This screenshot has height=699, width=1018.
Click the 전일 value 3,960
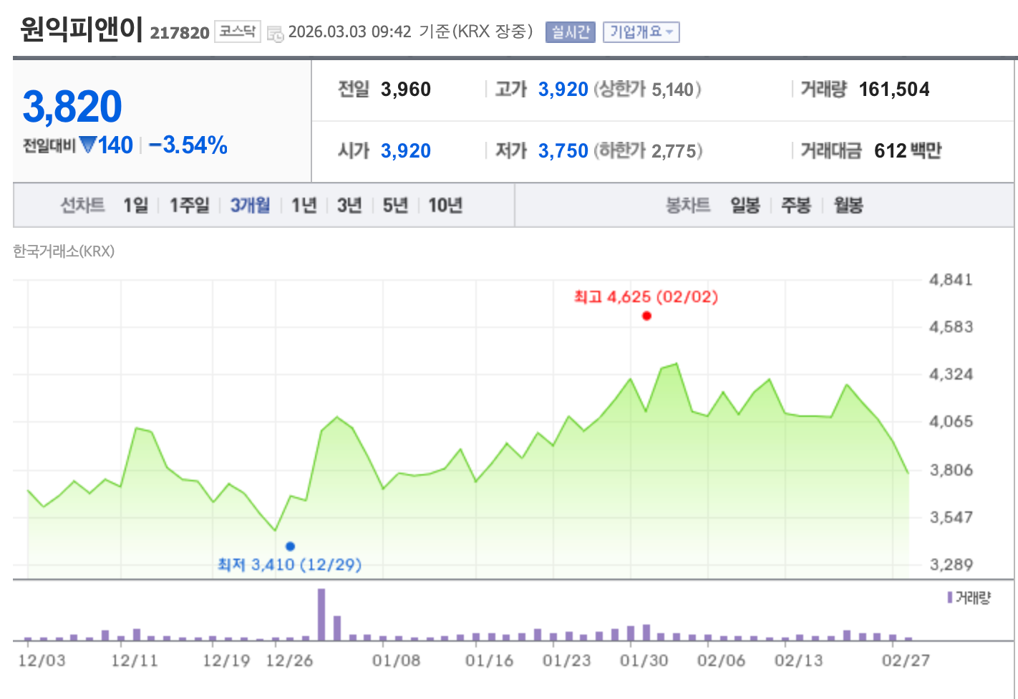406,90
